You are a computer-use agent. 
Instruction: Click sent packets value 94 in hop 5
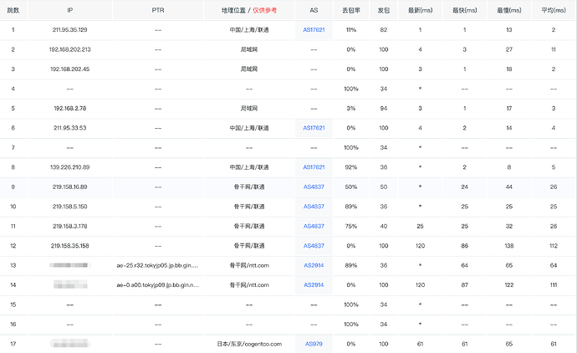click(x=384, y=108)
